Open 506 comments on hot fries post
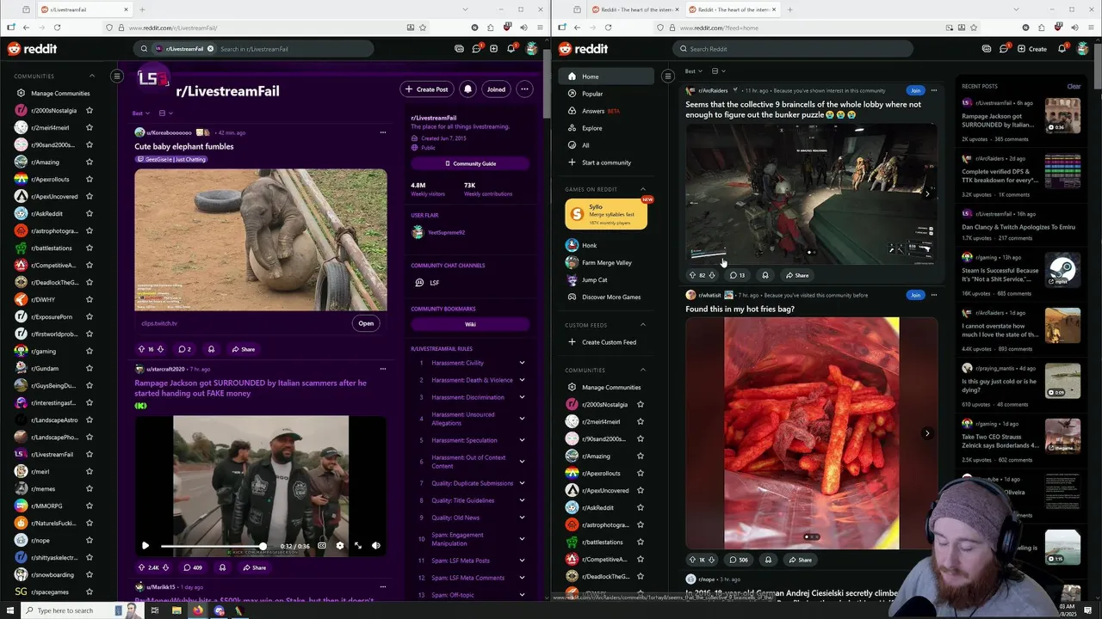 739,560
